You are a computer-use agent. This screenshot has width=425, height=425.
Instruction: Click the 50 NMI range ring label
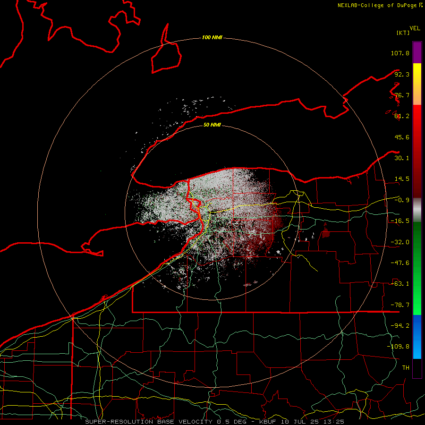coord(212,125)
